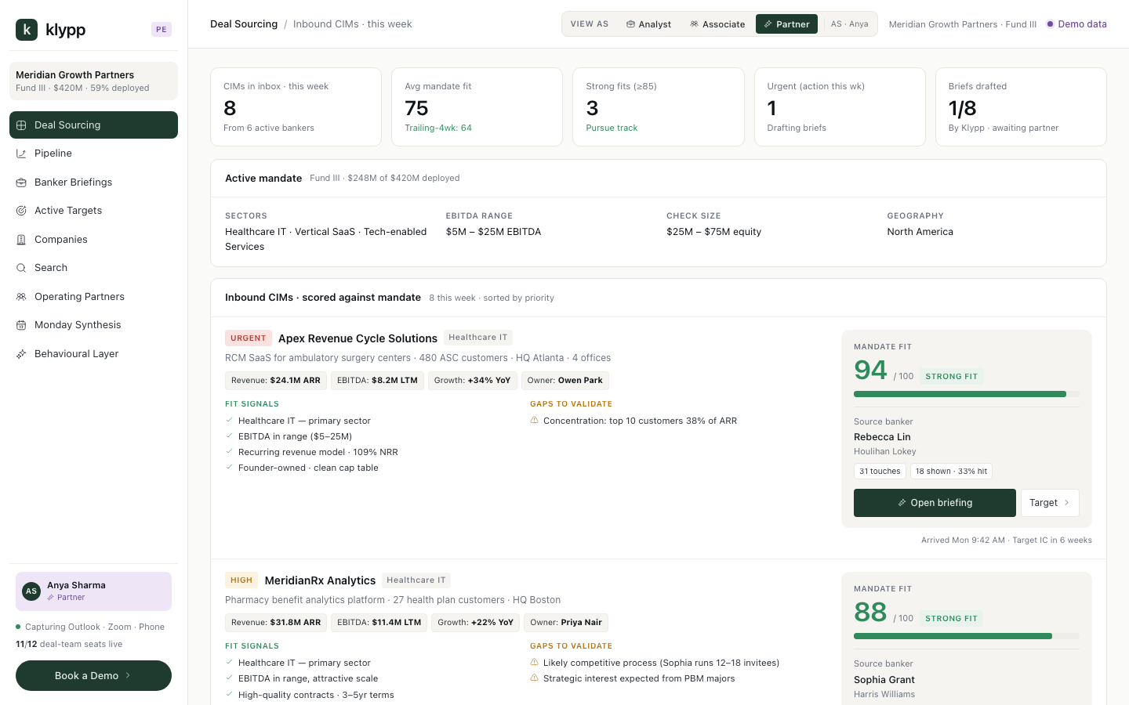1129x705 pixels.
Task: Click the klypp logo icon
Action: (27, 30)
